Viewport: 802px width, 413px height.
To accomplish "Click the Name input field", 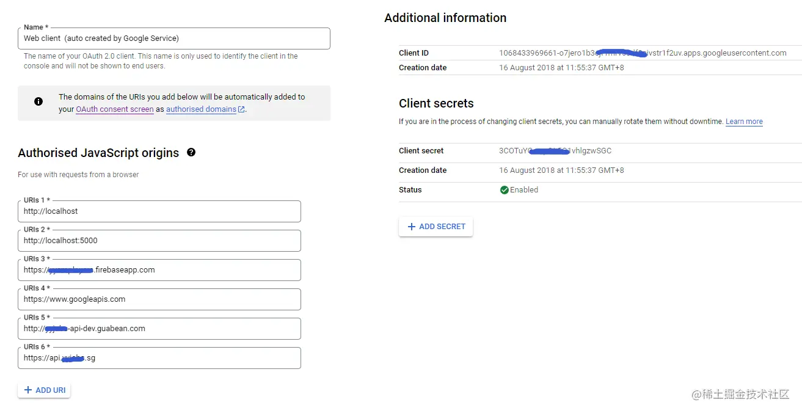I will pos(174,38).
